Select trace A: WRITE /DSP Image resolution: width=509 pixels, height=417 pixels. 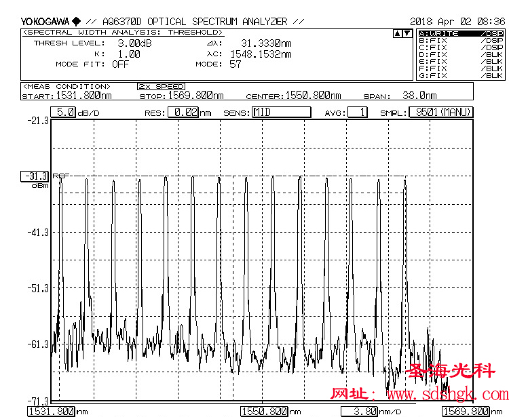click(x=460, y=33)
